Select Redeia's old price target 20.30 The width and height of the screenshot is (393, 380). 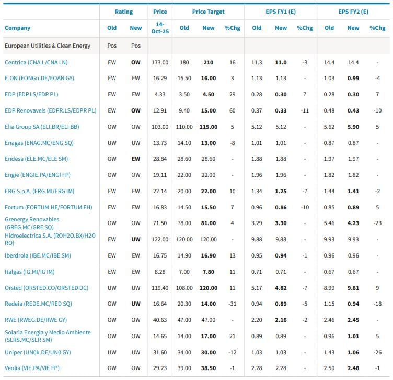[184, 304]
